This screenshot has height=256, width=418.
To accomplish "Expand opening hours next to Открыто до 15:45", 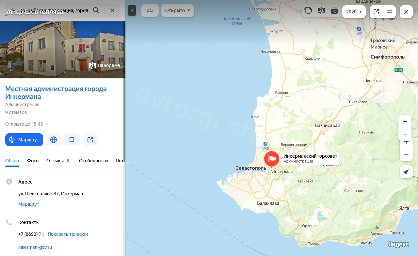I will [x=46, y=124].
